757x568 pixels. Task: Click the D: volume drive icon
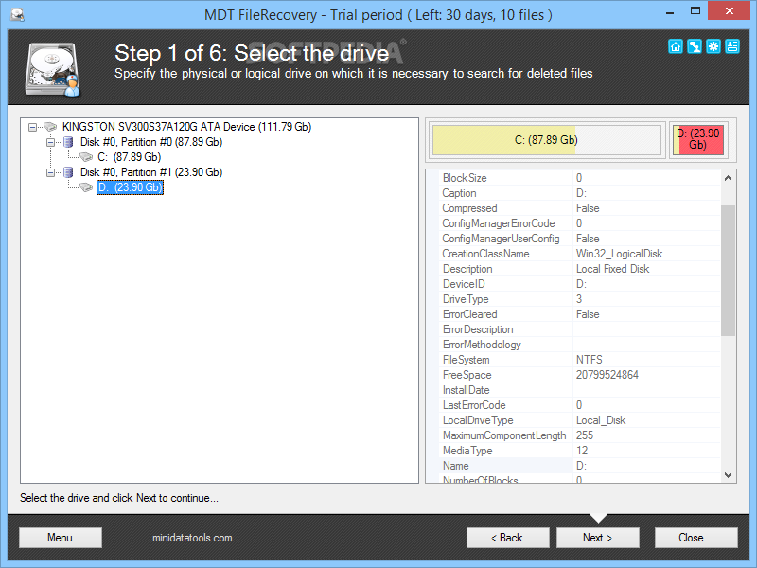(x=86, y=187)
